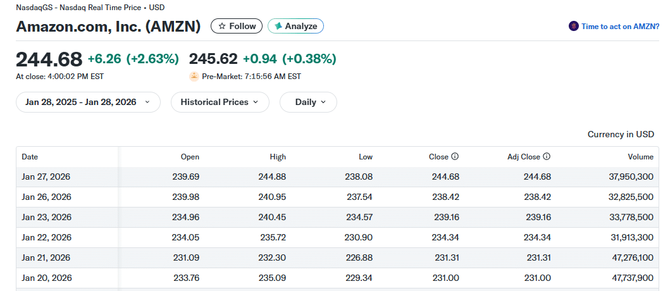Click the Pre-Market sun icon
The height and width of the screenshot is (291, 663).
(194, 77)
